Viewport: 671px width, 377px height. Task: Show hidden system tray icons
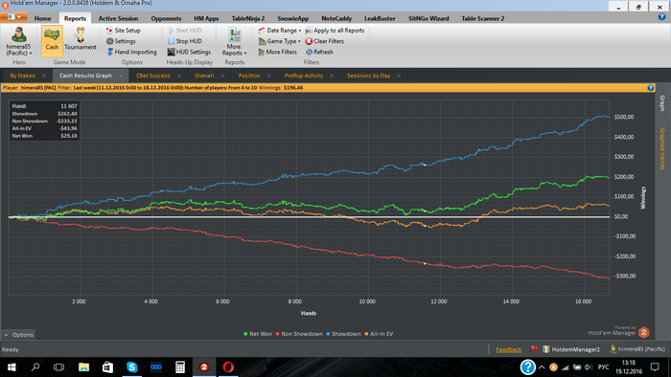[x=542, y=367]
